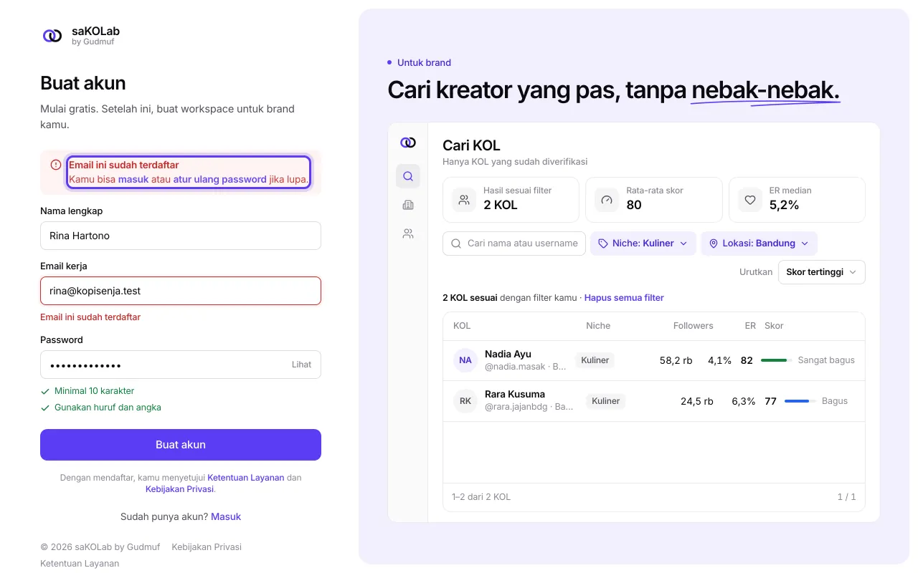Open footer Ketentuan Layanan link
The width and height of the screenshot is (918, 573).
pyautogui.click(x=80, y=563)
